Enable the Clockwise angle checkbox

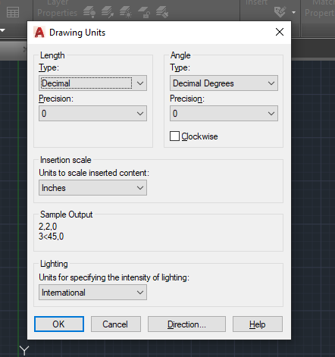coord(174,136)
